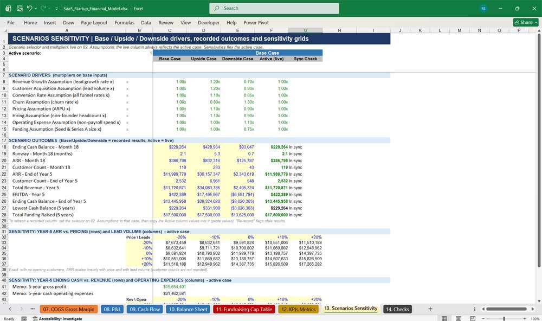Switch to Normal view icon
The height and width of the screenshot is (321, 542).
click(x=444, y=318)
